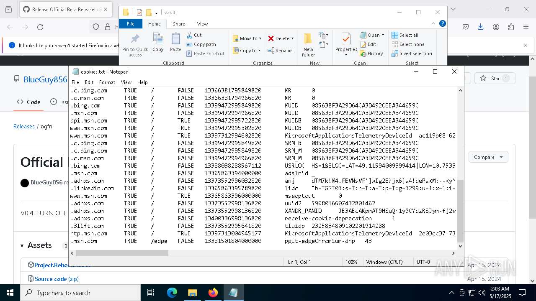The image size is (536, 301).
Task: Click the taskbar volume icon
Action: point(482,293)
